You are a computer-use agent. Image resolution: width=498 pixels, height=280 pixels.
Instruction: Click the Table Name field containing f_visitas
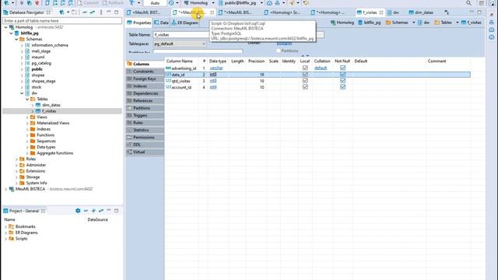coord(181,34)
